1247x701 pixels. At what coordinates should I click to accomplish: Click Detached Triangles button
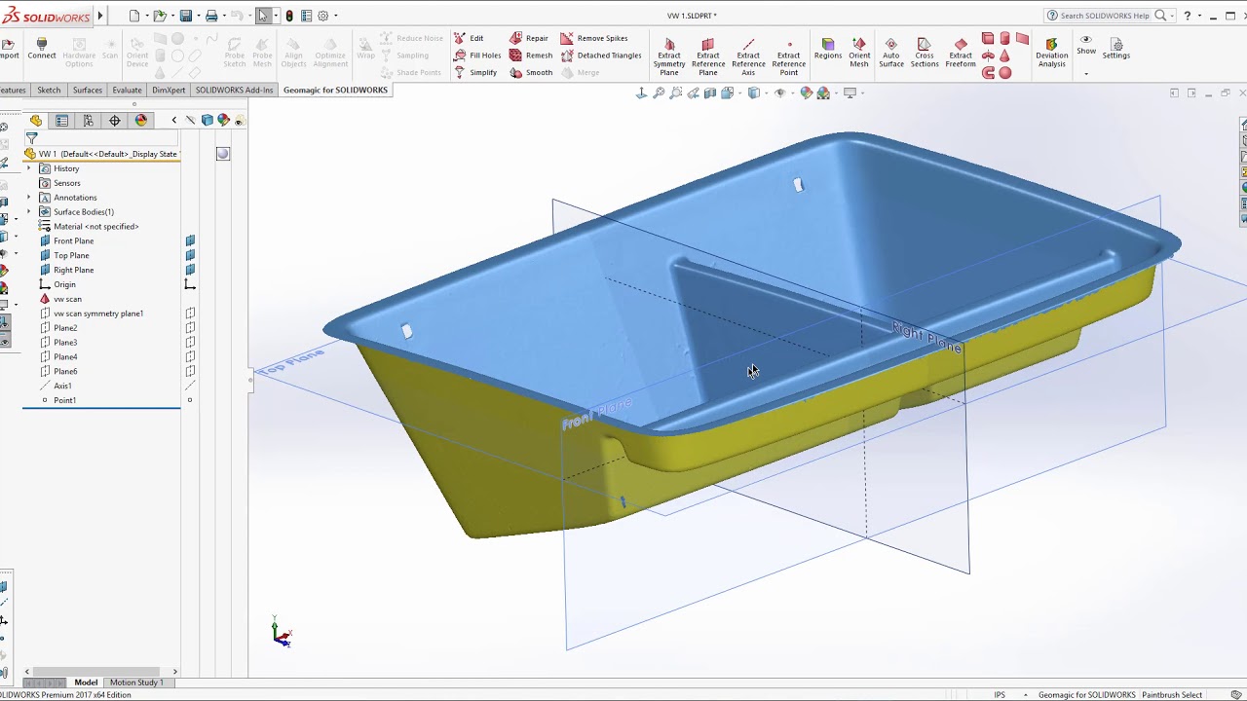[x=601, y=55]
